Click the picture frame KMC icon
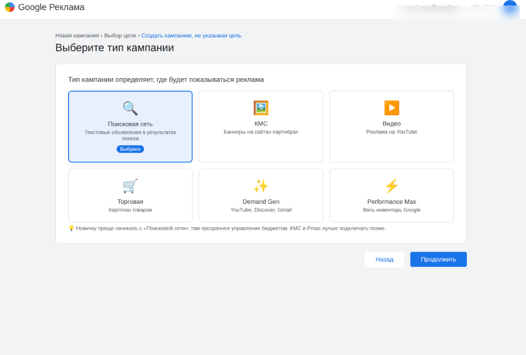This screenshot has height=355, width=526. 261,108
